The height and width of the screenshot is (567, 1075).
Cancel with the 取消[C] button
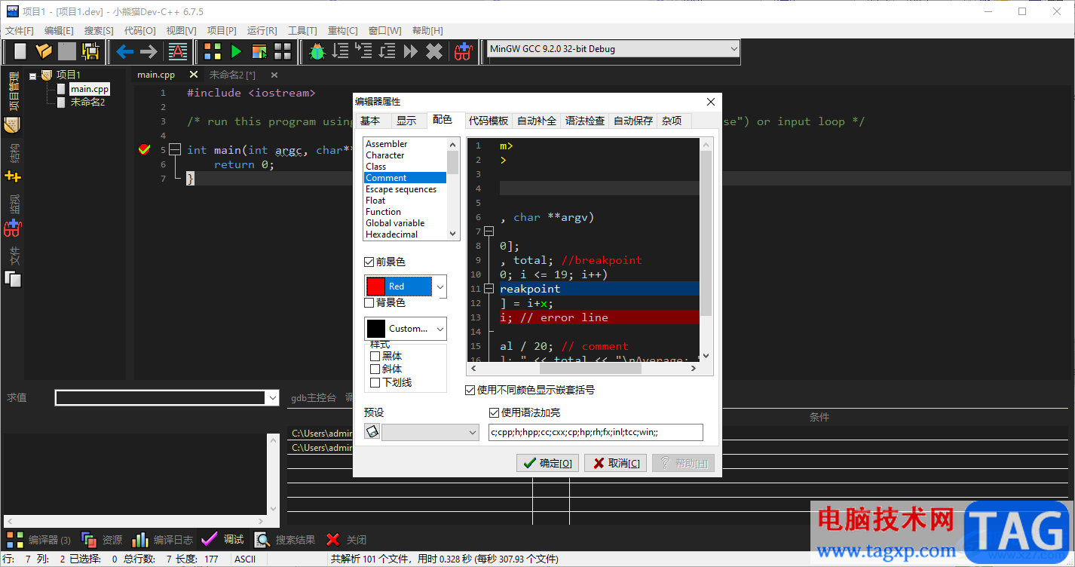pyautogui.click(x=615, y=463)
